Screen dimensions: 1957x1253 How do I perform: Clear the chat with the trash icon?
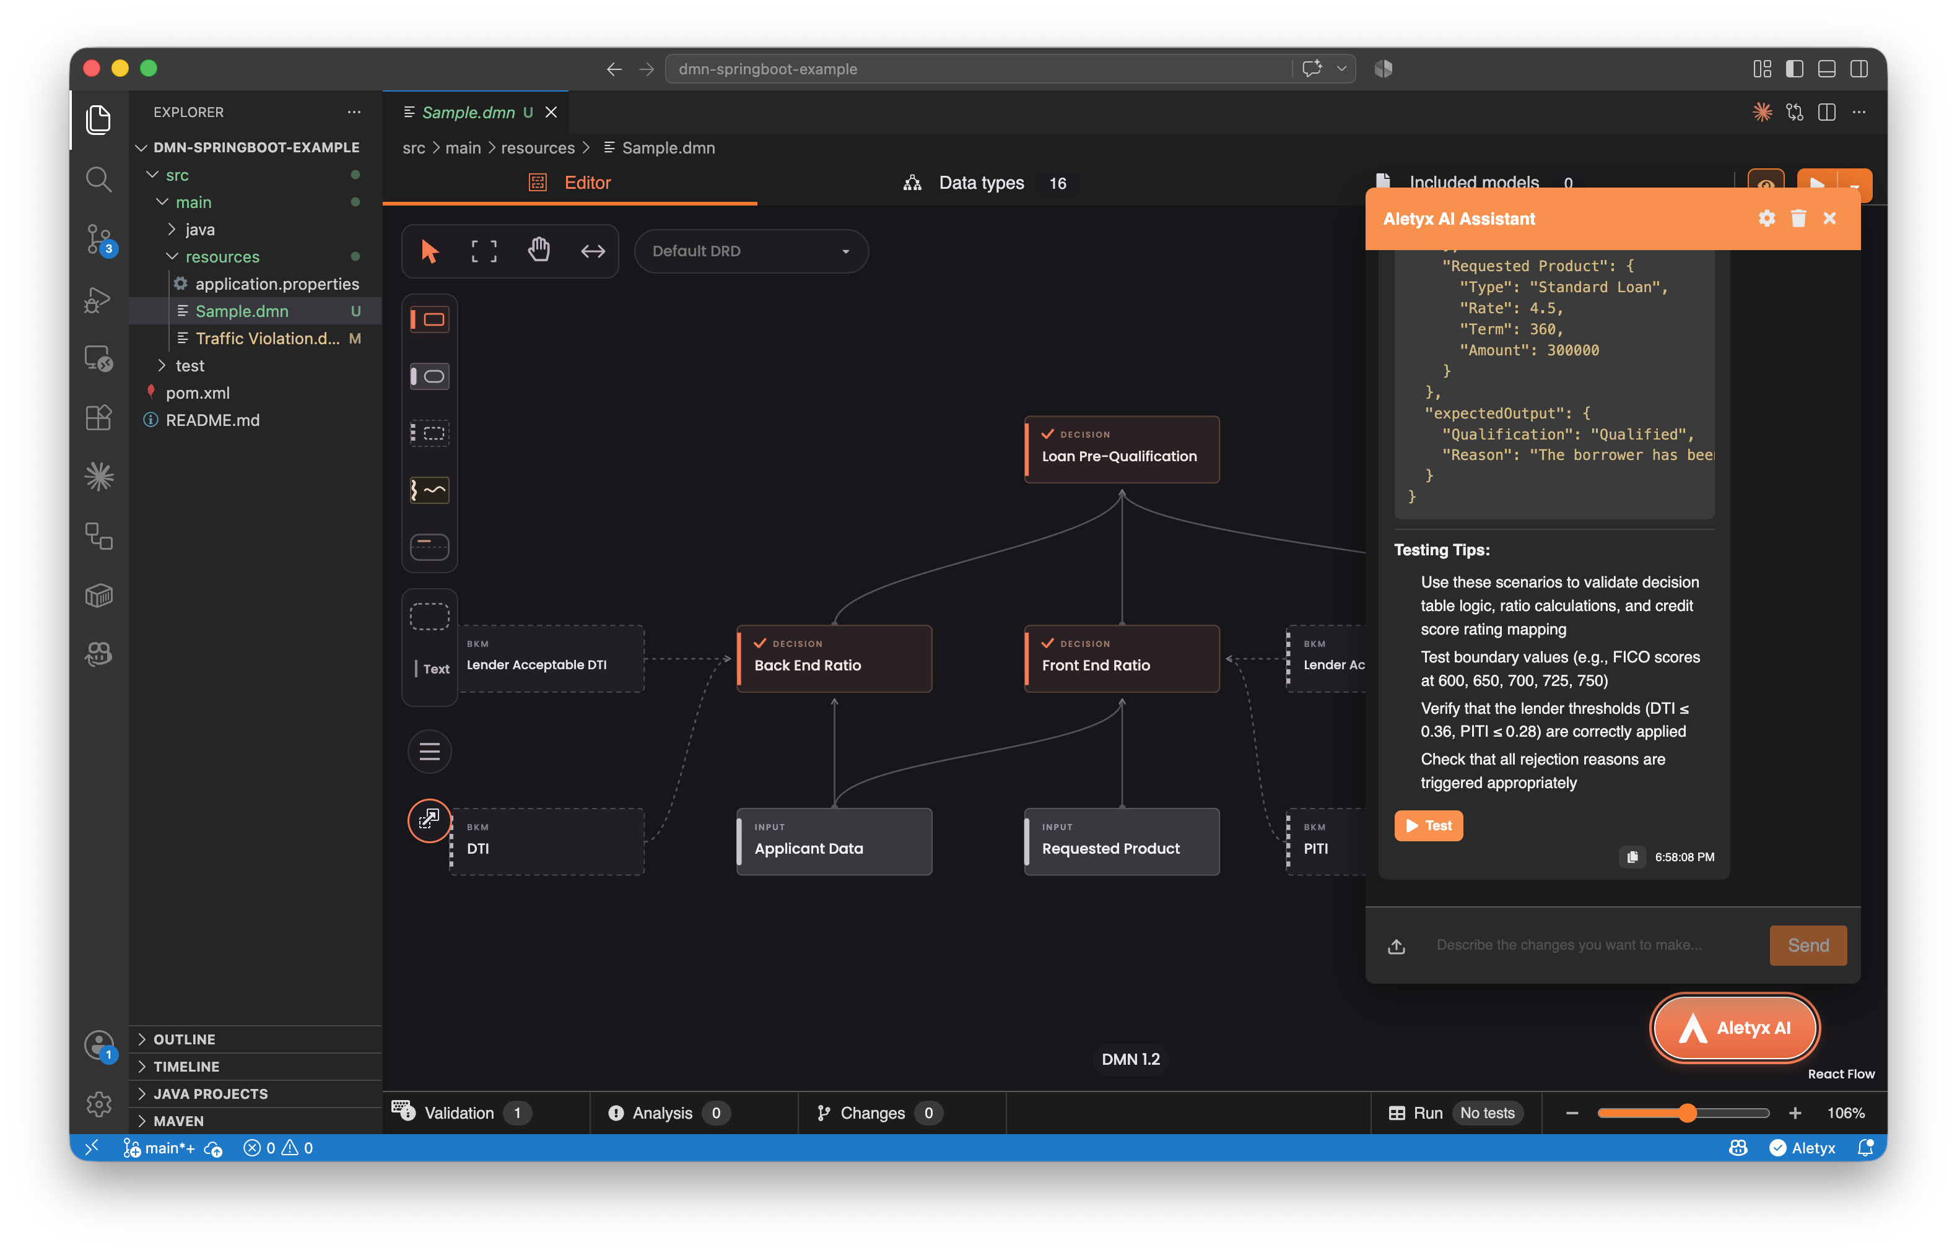coord(1798,218)
